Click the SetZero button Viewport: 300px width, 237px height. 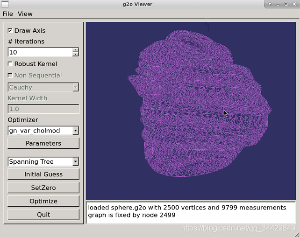tap(43, 188)
